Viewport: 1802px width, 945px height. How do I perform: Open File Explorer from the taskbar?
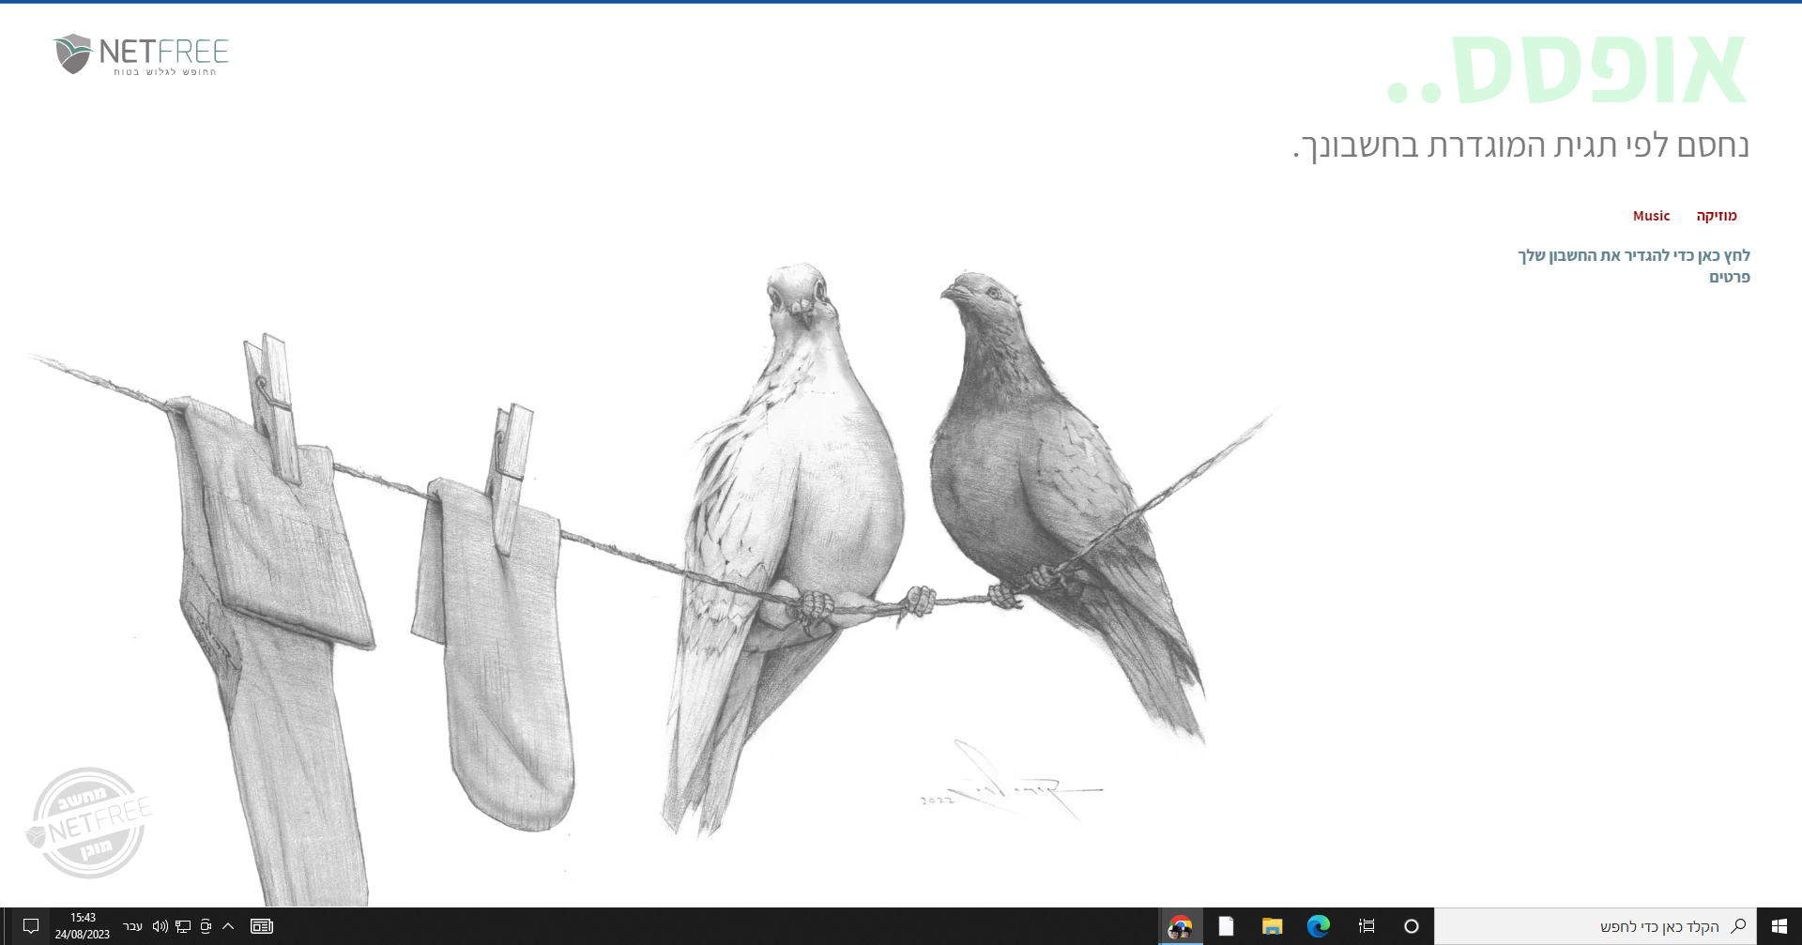pos(1272,926)
